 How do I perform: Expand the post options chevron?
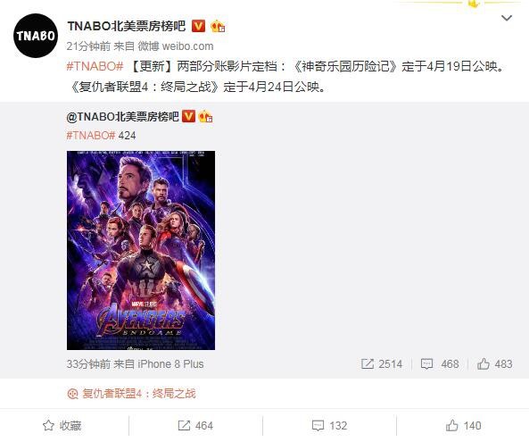tap(507, 18)
